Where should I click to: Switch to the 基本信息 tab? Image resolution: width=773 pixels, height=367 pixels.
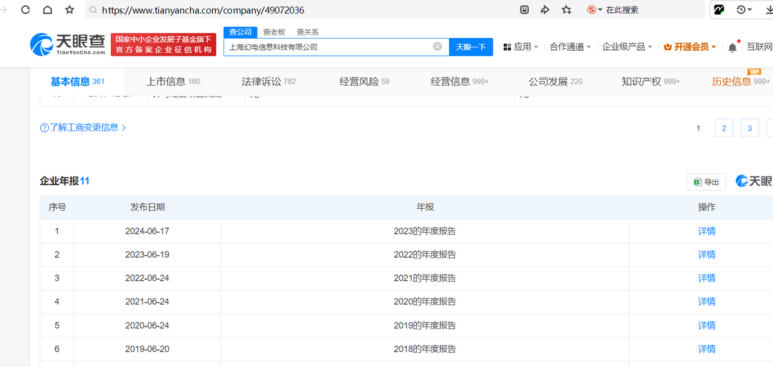[x=77, y=82]
